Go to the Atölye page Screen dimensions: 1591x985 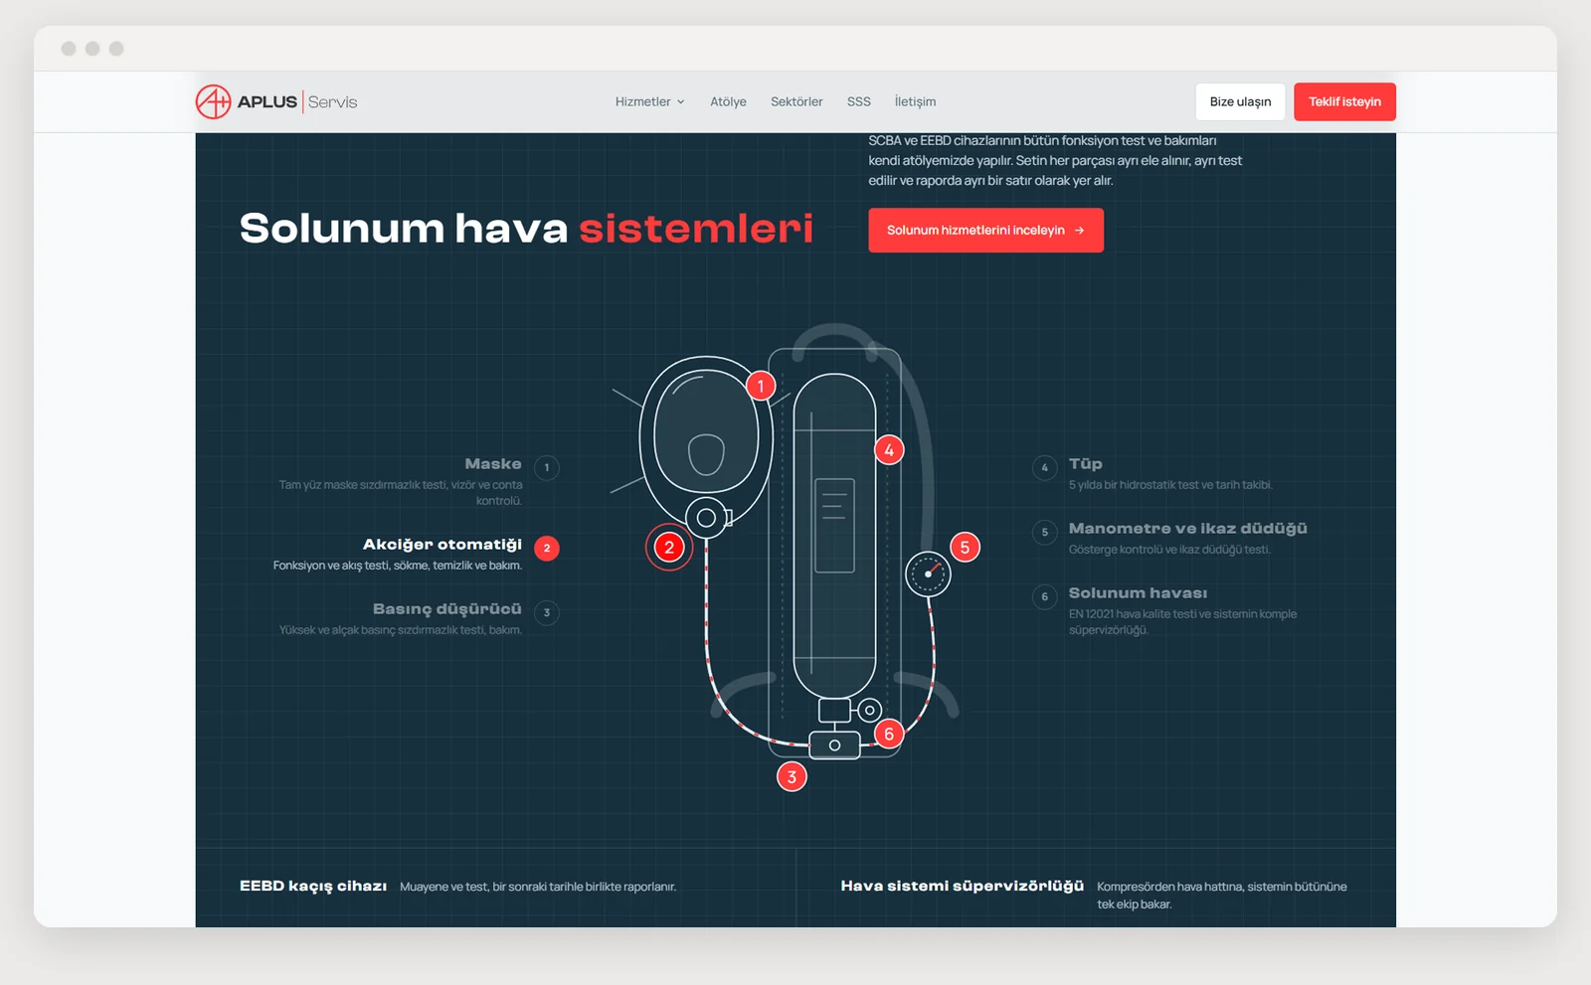728,101
